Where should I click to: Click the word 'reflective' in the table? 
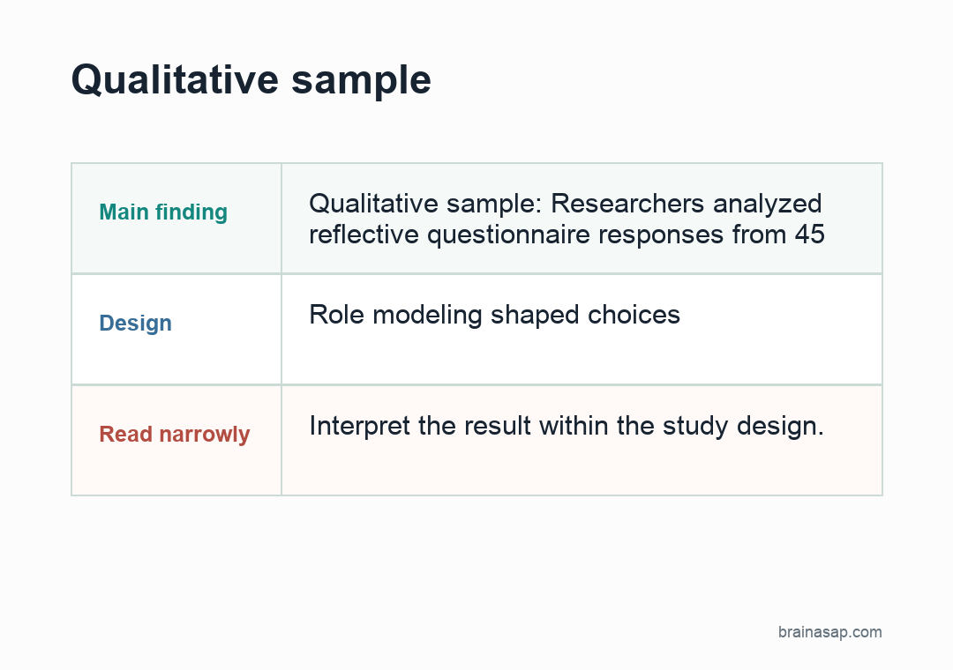(x=364, y=234)
